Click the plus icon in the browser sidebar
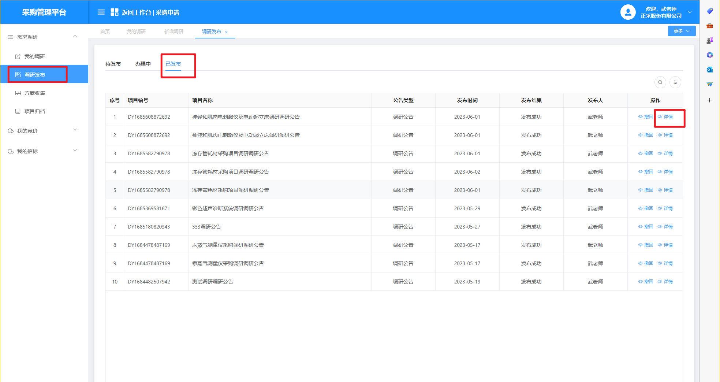720x382 pixels. (709, 100)
